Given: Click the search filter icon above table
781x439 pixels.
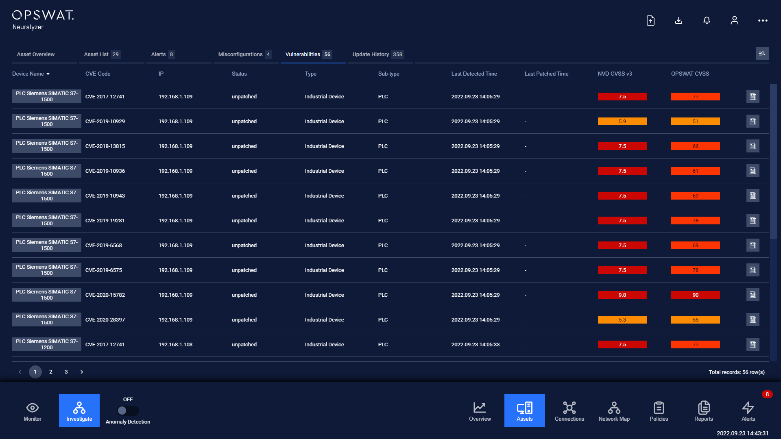Looking at the screenshot, I should (762, 53).
